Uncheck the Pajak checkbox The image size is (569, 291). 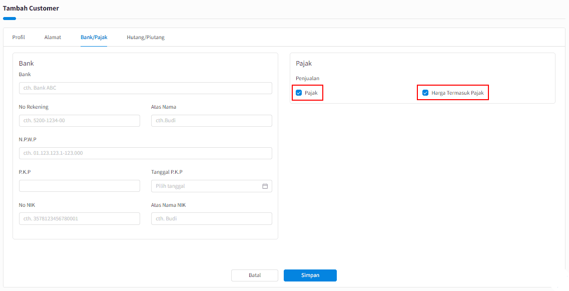click(x=299, y=93)
